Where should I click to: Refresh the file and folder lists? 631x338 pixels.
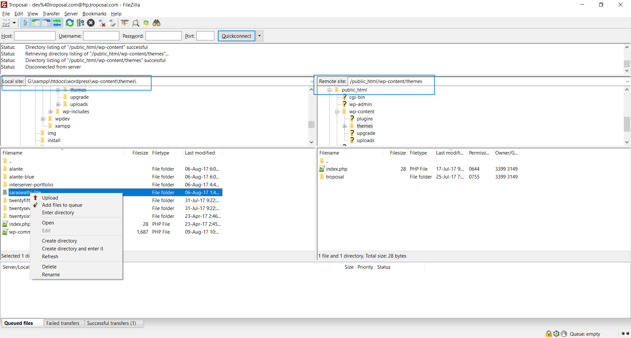(x=70, y=23)
